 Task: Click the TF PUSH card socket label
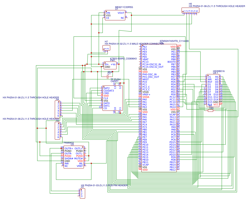coord(115,79)
